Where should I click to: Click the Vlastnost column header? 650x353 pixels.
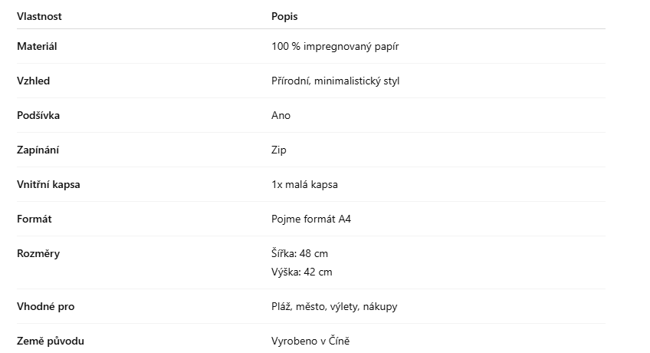tap(39, 16)
